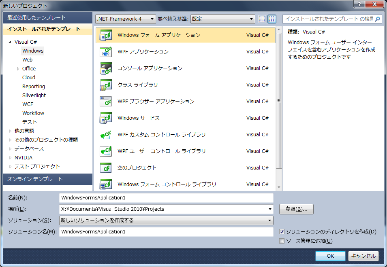Image resolution: width=387 pixels, height=267 pixels.
Task: Click the template list scroll up arrow
Action: click(279, 30)
